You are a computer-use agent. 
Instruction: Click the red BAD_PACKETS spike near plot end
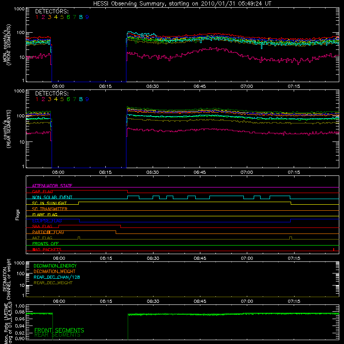click(334, 249)
